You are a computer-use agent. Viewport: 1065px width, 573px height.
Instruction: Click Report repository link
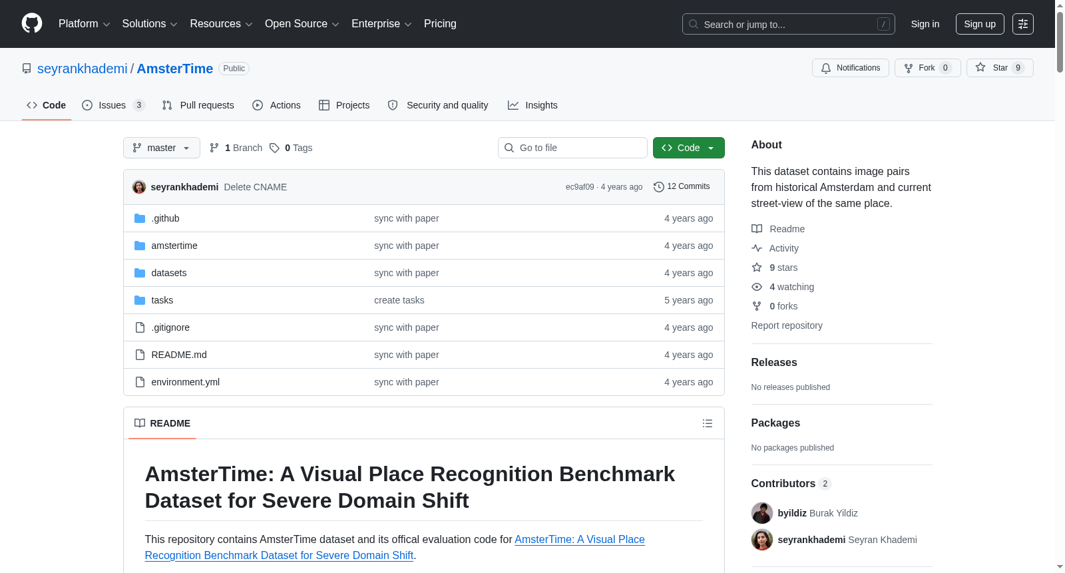pyautogui.click(x=787, y=325)
